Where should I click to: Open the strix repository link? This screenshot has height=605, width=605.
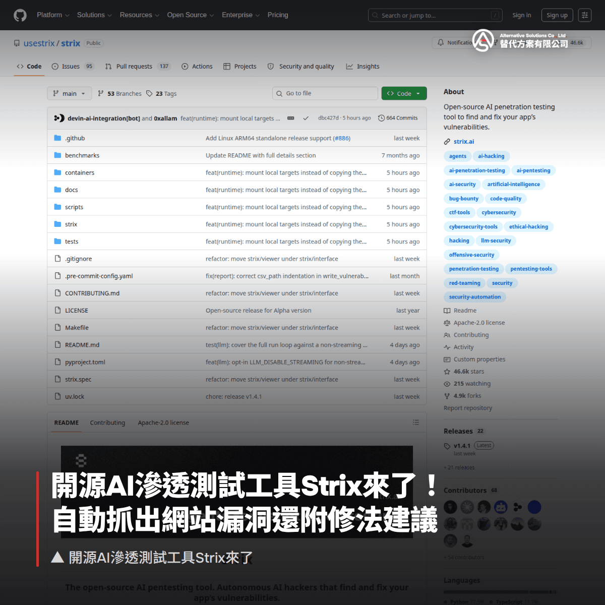pos(71,43)
